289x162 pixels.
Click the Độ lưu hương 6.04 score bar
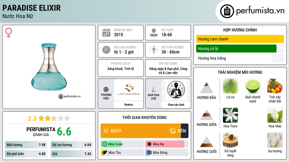coord(72,145)
